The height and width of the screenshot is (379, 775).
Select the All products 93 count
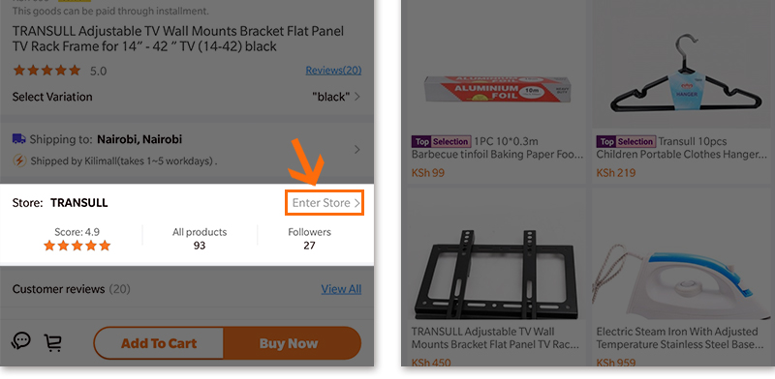click(200, 239)
